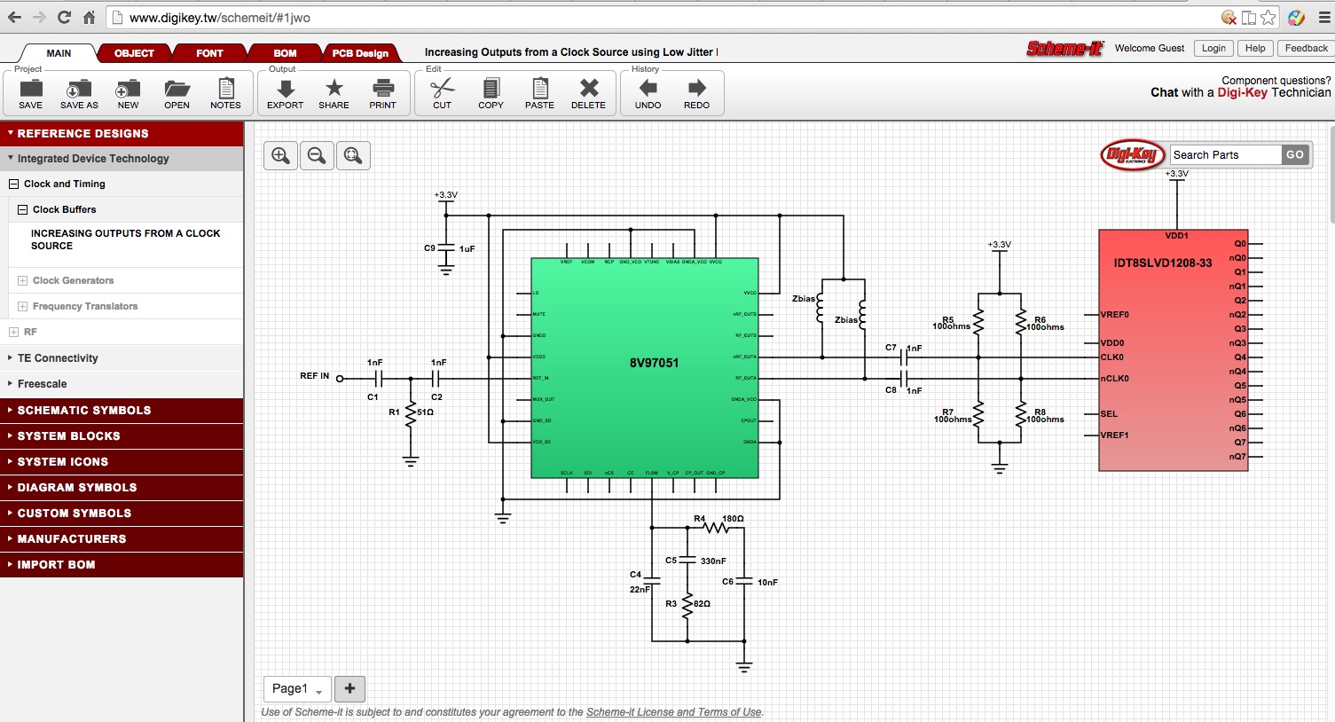This screenshot has height=722, width=1335.
Task: Click the Feedback button
Action: click(1306, 49)
